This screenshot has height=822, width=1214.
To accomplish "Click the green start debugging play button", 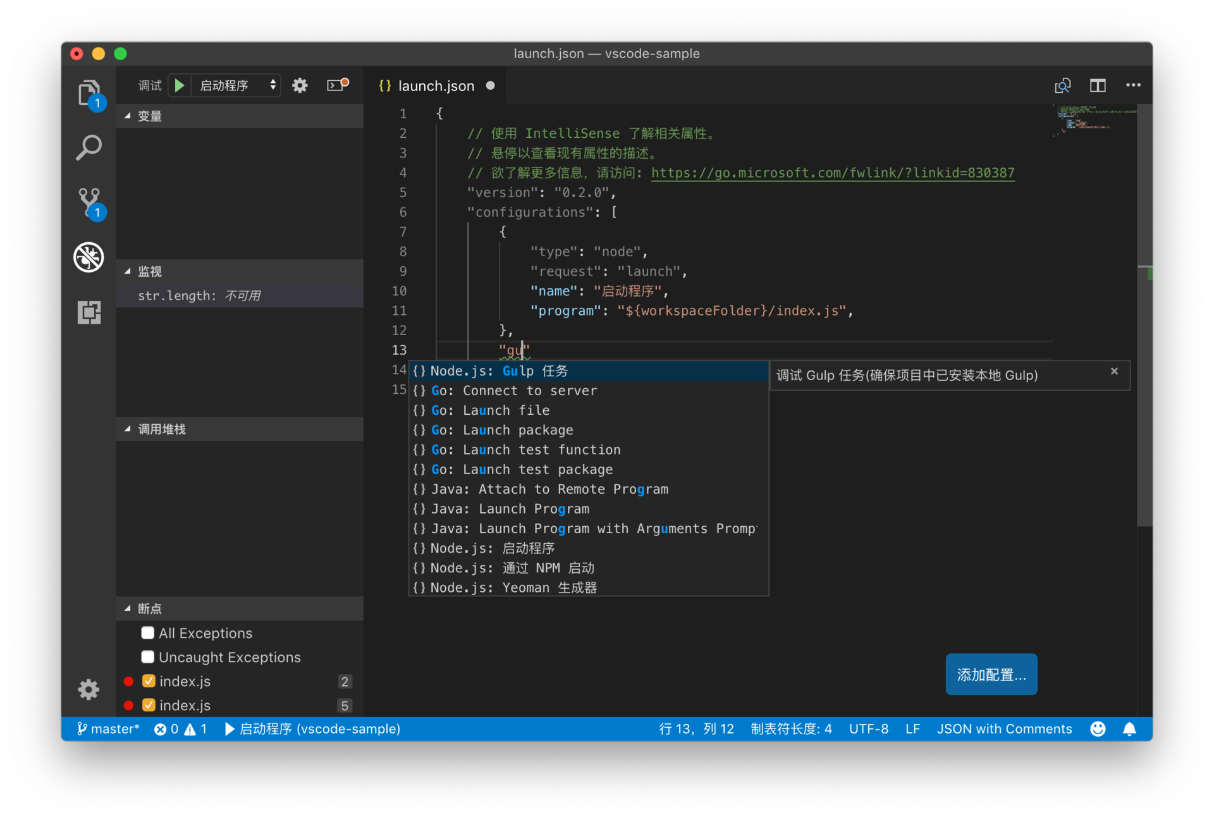I will pyautogui.click(x=180, y=85).
